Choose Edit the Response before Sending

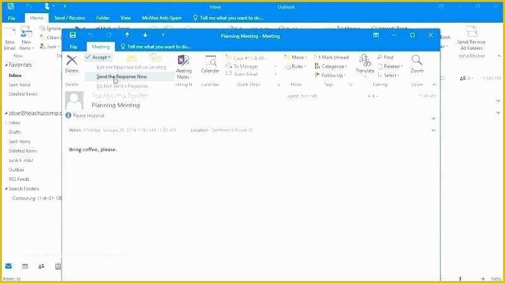(x=131, y=67)
